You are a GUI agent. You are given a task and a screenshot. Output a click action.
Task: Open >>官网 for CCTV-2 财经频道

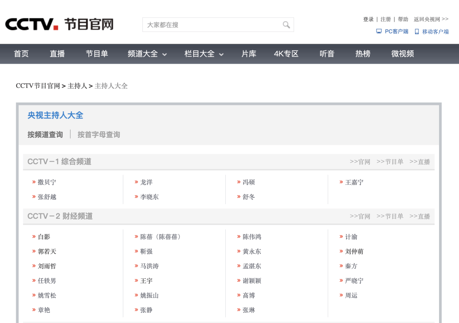coord(360,216)
